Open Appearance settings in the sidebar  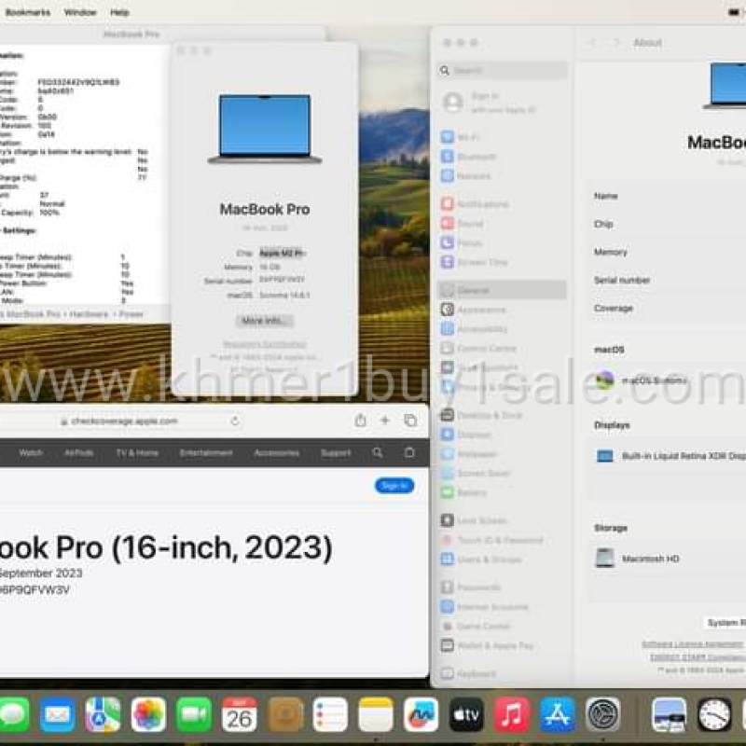point(502,310)
